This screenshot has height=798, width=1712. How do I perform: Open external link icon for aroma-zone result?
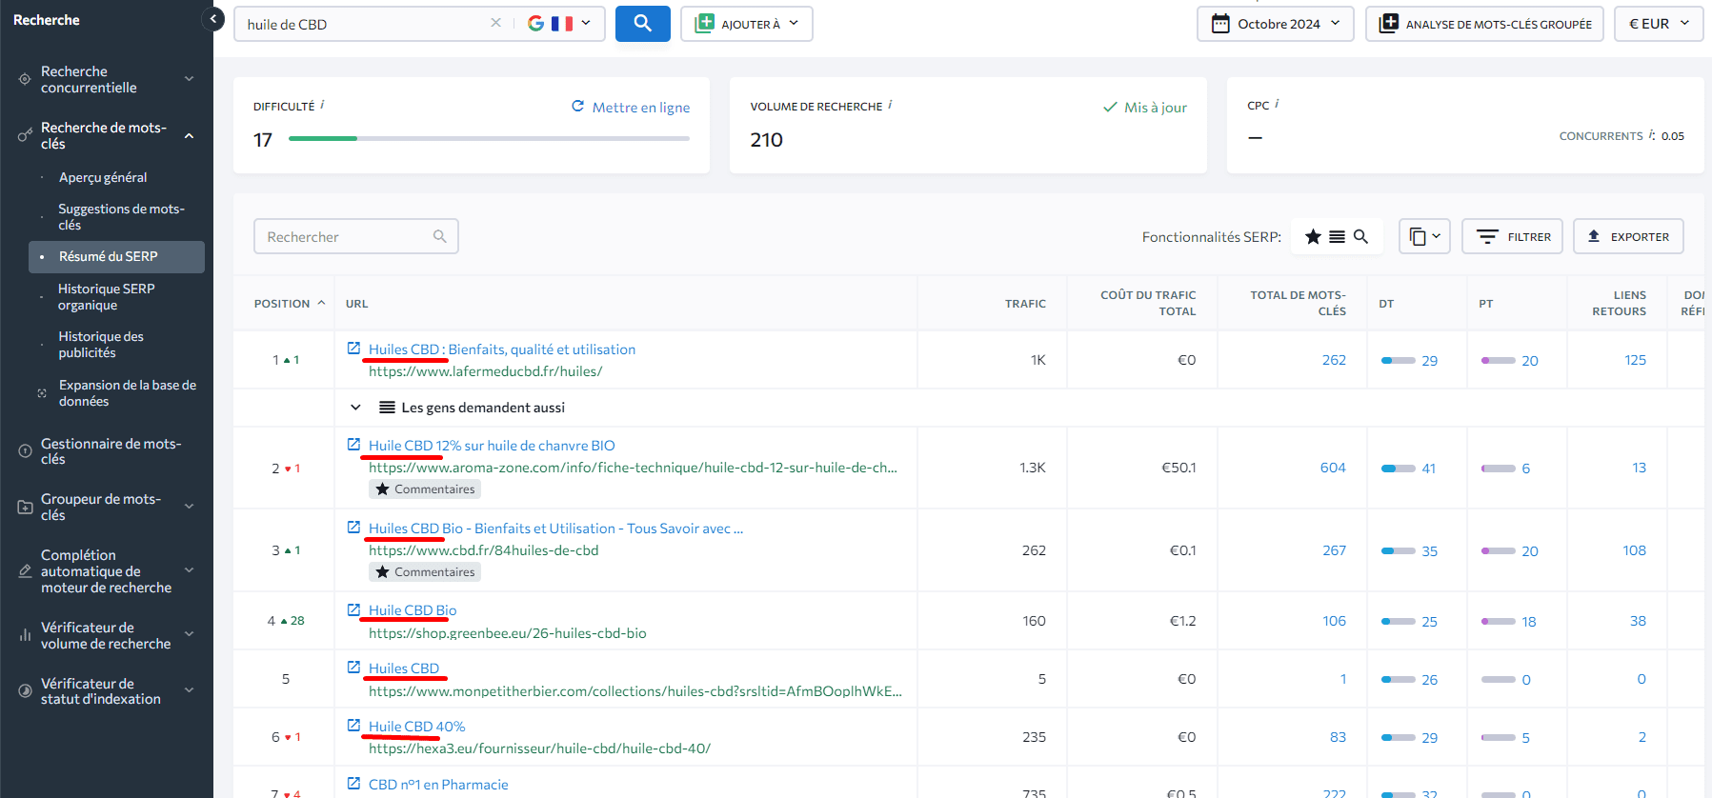[x=353, y=445]
